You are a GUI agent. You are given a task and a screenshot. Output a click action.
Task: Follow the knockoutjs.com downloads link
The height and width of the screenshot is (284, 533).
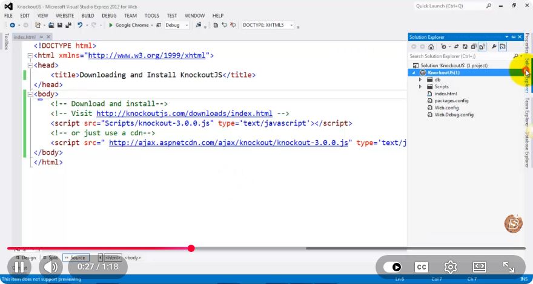click(x=185, y=114)
